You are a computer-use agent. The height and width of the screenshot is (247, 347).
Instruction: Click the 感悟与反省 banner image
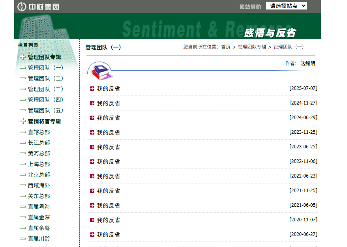pyautogui.click(x=270, y=33)
